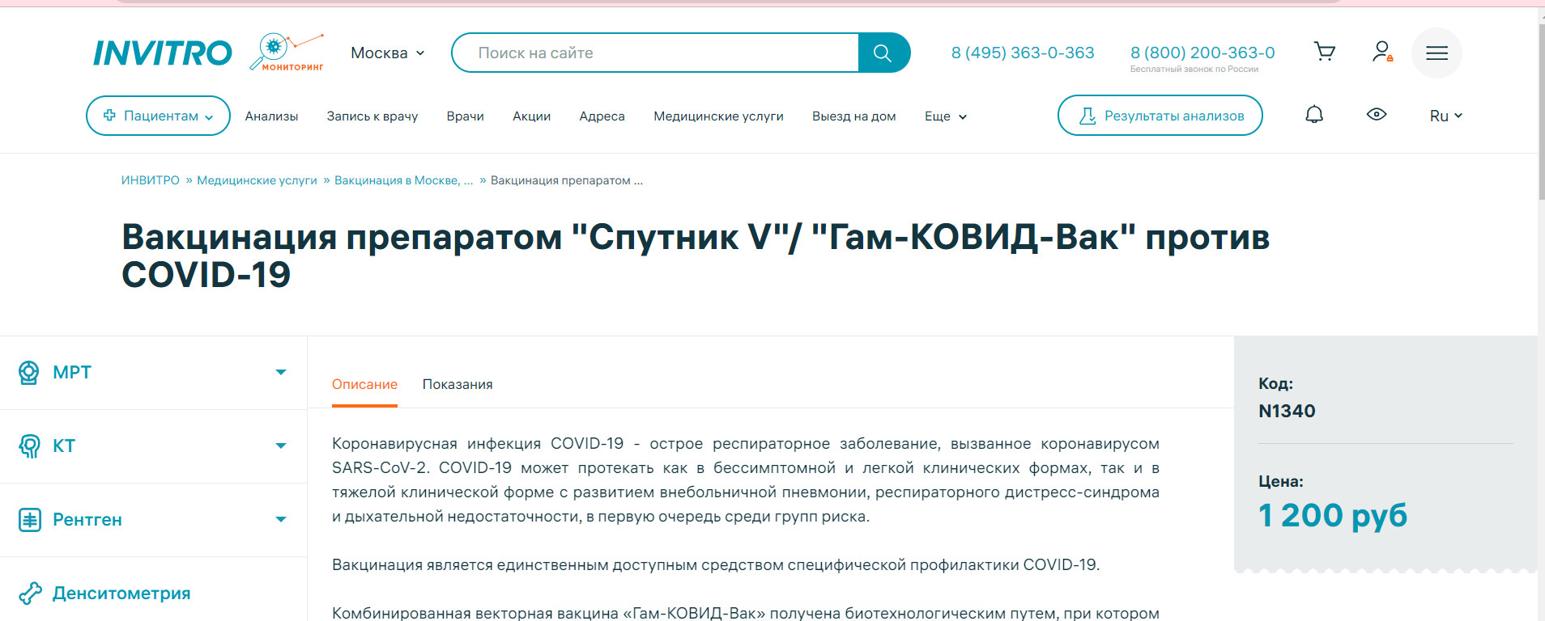Image resolution: width=1545 pixels, height=621 pixels.
Task: Open Выезд на дом menu item
Action: tap(854, 116)
